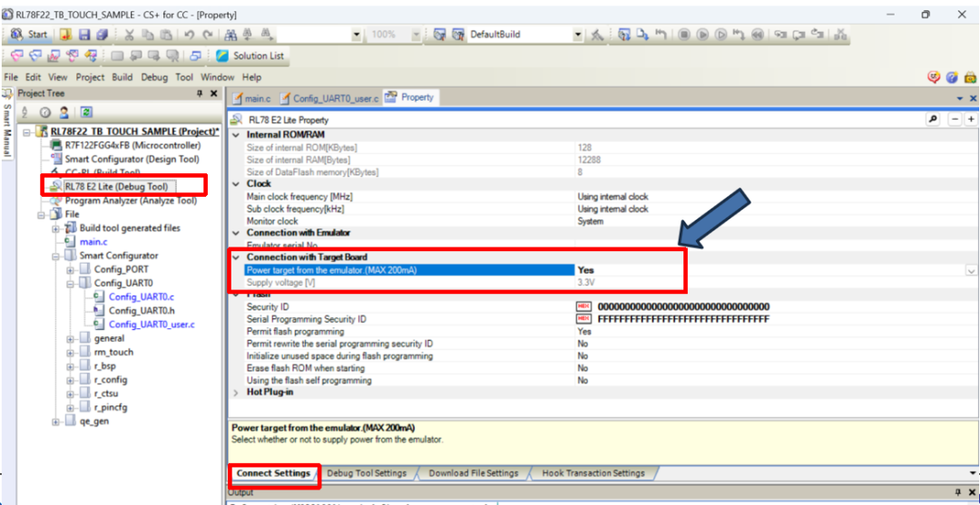This screenshot has width=980, height=505.
Task: Click the Find binoculars icon
Action: 231,34
